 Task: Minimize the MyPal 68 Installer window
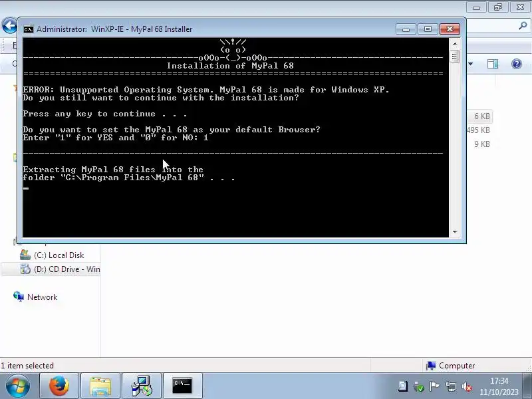406,29
